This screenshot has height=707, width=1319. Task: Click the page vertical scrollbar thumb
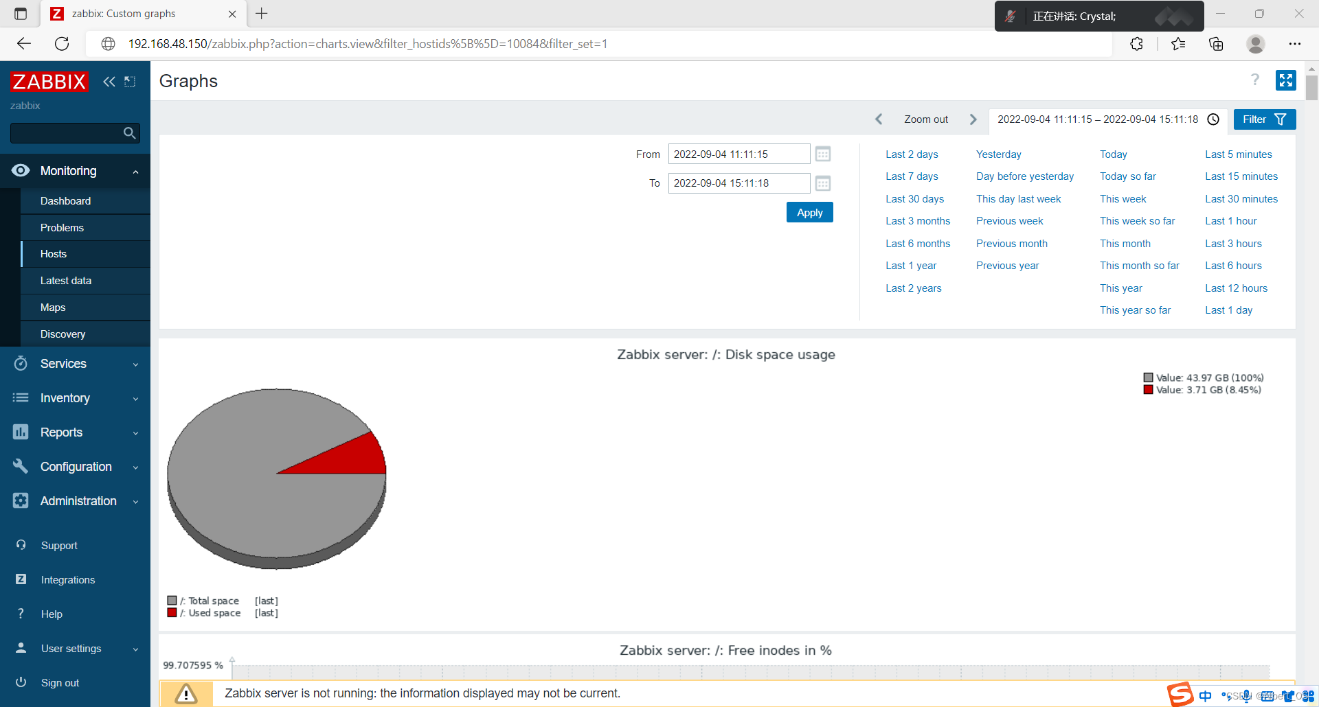point(1311,88)
